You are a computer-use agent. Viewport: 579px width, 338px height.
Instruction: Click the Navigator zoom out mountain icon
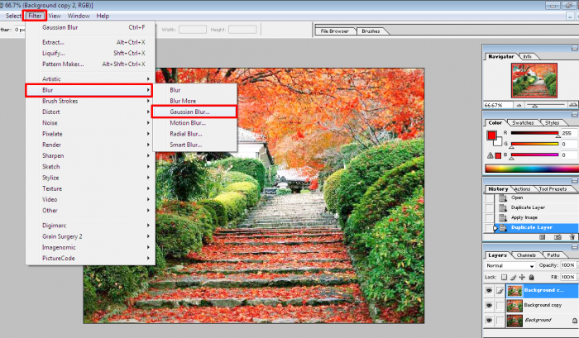tap(519, 105)
